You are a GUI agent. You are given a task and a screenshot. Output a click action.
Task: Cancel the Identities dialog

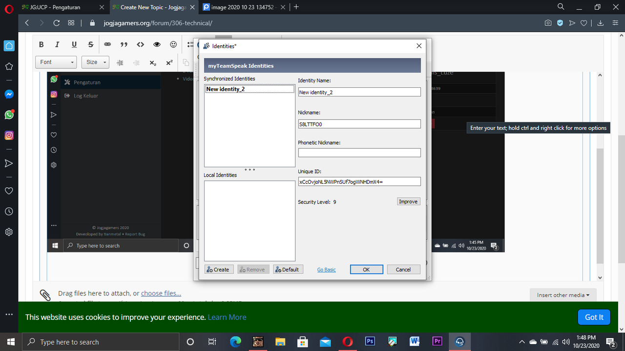tap(403, 270)
